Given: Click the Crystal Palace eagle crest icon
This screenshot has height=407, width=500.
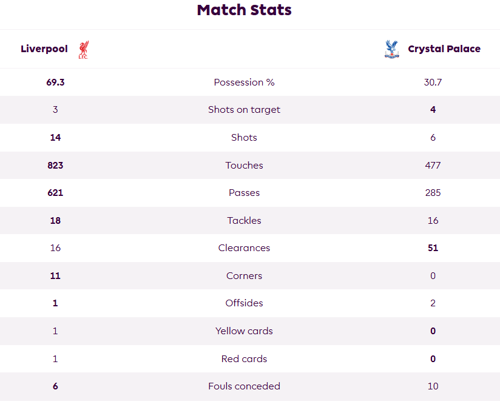Looking at the screenshot, I should (392, 49).
